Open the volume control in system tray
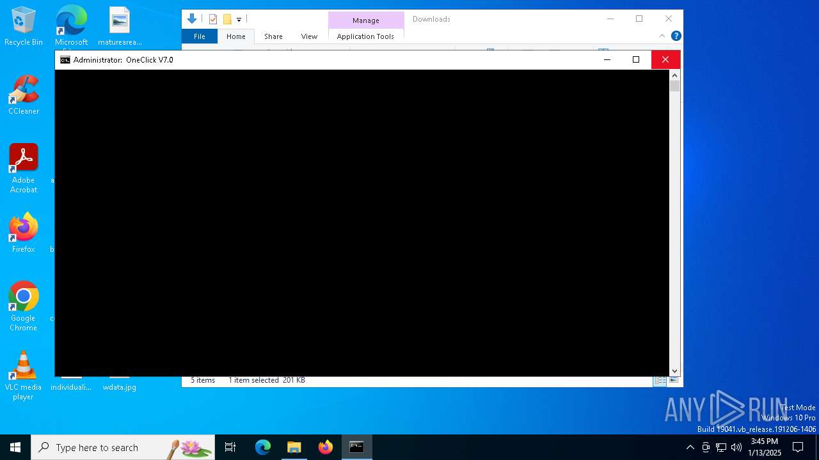Image resolution: width=819 pixels, height=460 pixels. tap(736, 447)
